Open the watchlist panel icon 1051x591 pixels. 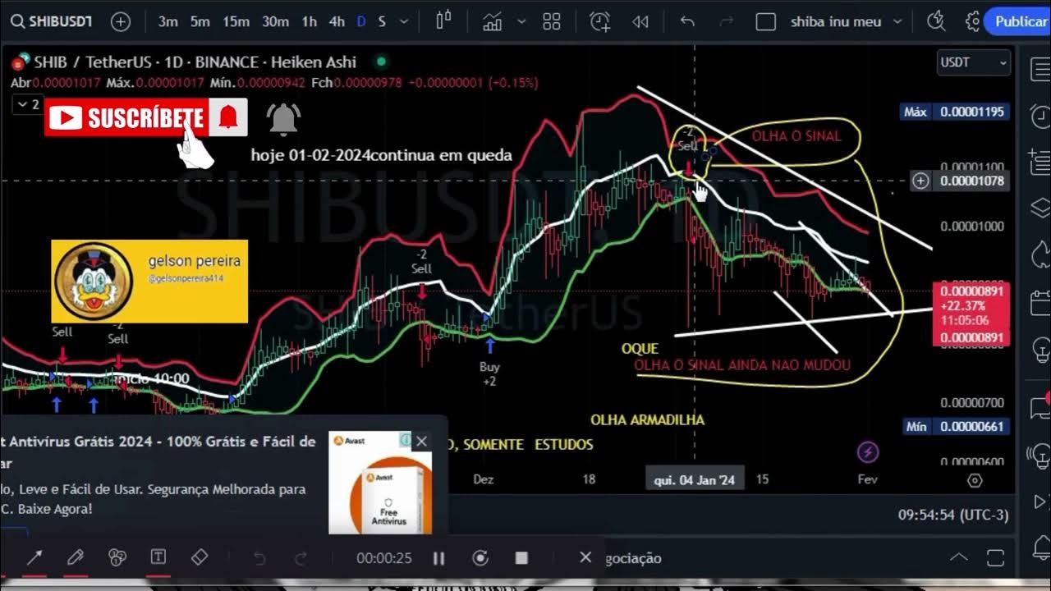click(x=1040, y=68)
